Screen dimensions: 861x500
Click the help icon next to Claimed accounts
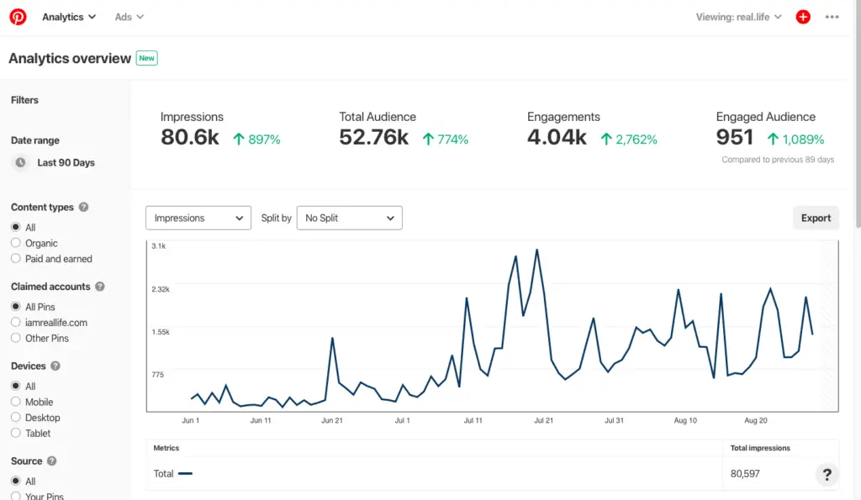pyautogui.click(x=99, y=287)
